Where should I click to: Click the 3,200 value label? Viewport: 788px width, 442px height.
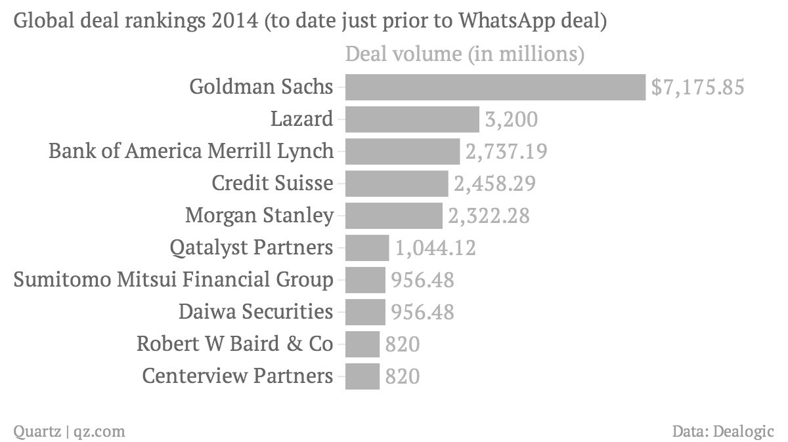tap(512, 119)
